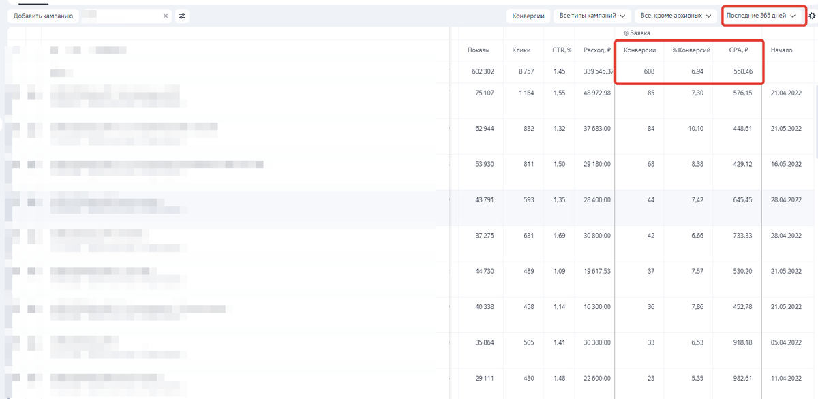Viewport: 818px width, 399px height.
Task: Click the Конверсии button
Action: (x=528, y=16)
